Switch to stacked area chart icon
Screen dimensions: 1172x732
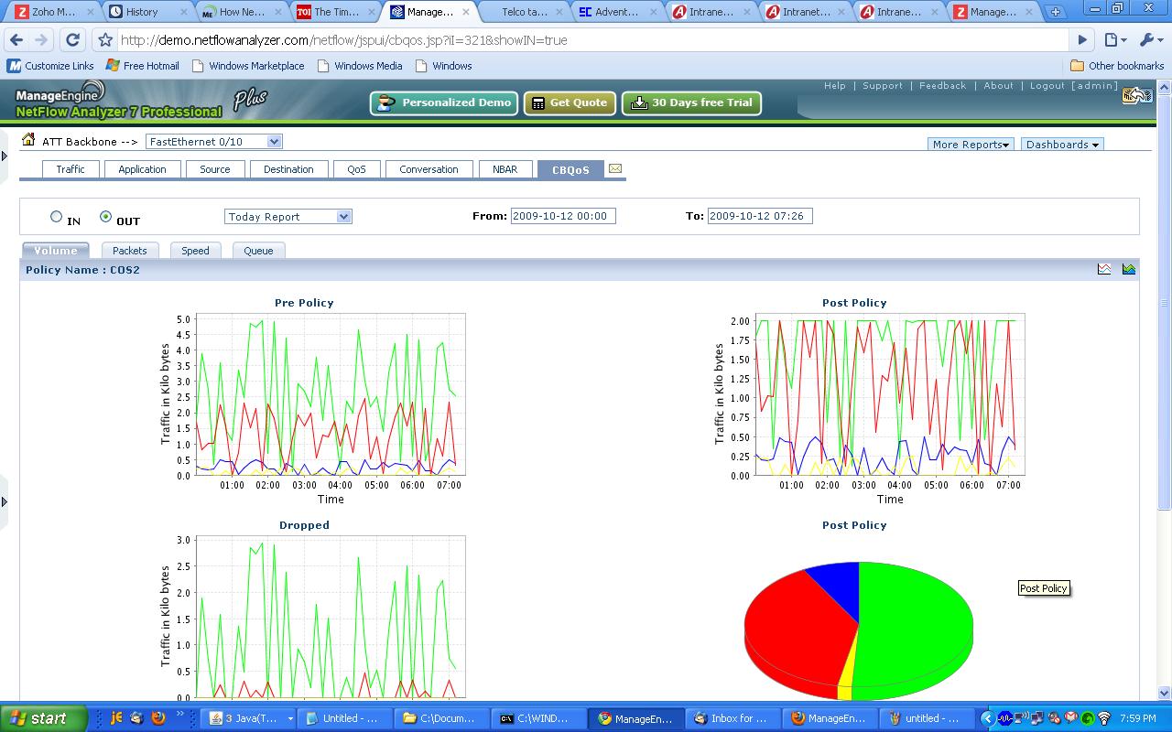pos(1128,269)
